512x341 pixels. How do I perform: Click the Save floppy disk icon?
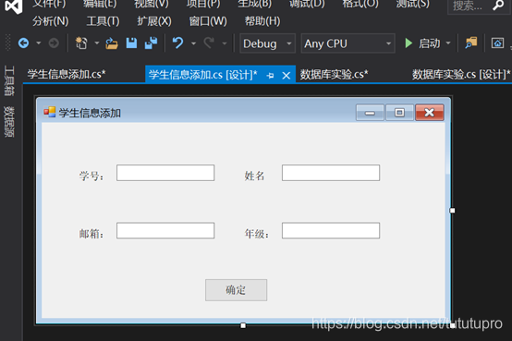pyautogui.click(x=131, y=43)
